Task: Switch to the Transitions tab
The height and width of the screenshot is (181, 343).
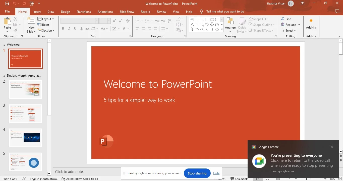Action: point(84,12)
